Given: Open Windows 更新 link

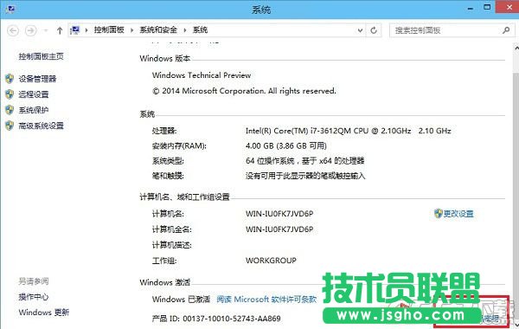Looking at the screenshot, I should tap(44, 313).
